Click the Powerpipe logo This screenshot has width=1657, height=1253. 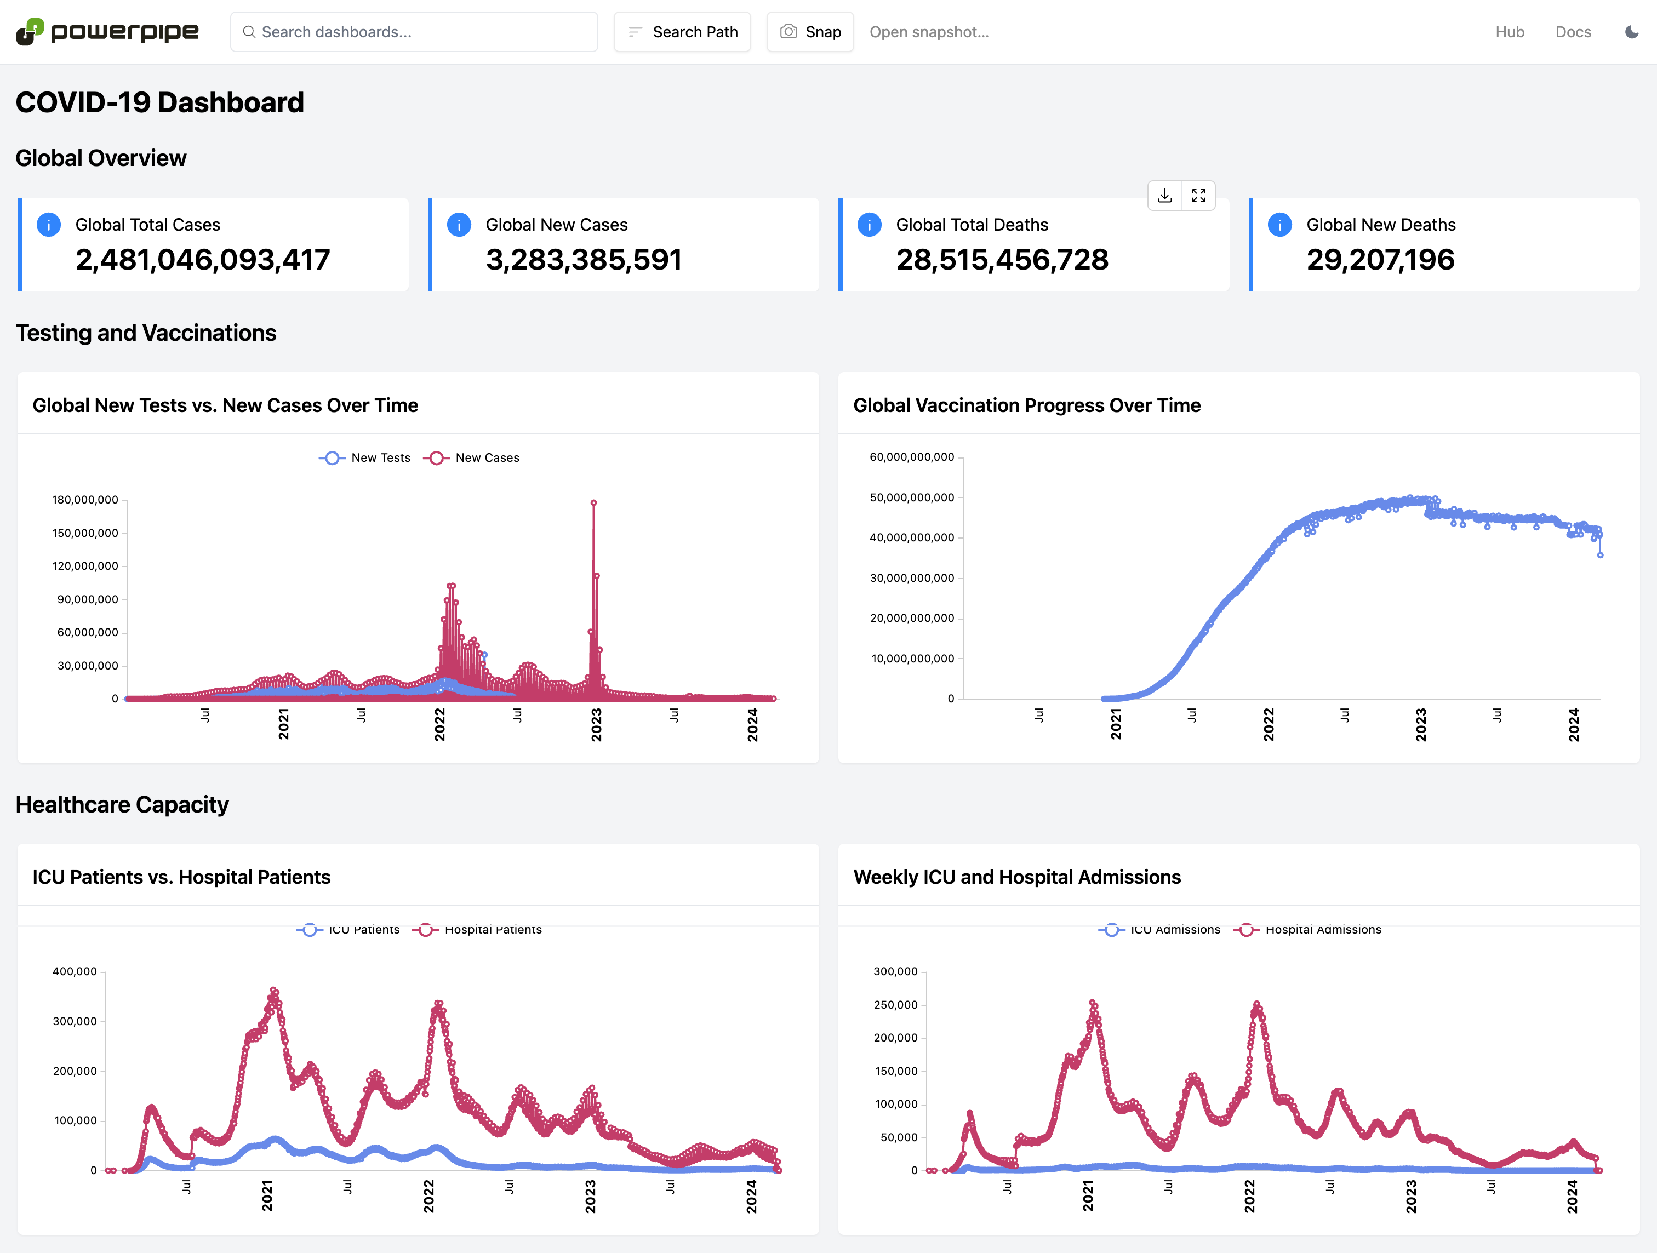pos(107,31)
